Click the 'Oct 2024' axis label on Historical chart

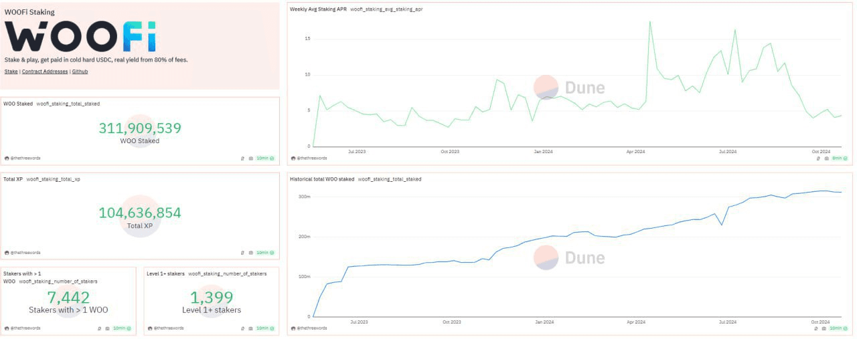coord(820,322)
